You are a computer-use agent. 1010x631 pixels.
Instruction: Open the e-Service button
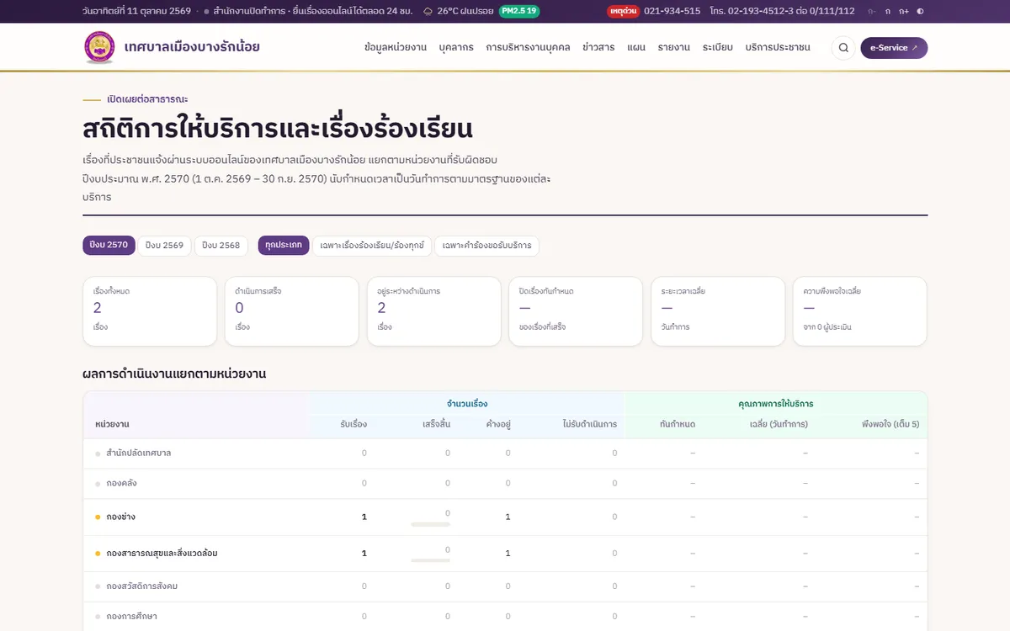point(894,48)
